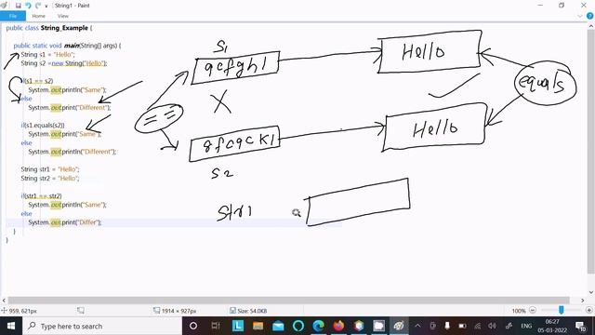This screenshot has width=595, height=335.
Task: Click the horizontal scrollbar right arrow
Action: 583,300
